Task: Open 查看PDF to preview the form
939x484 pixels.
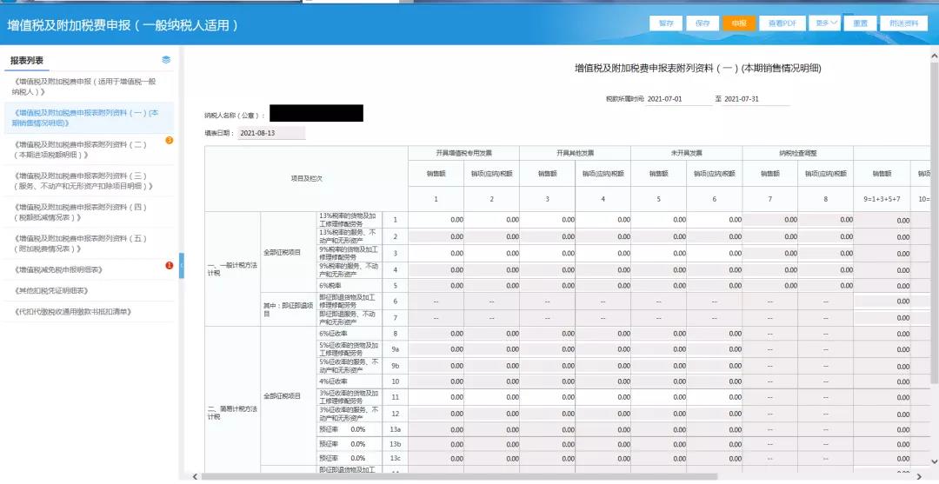Action: pos(782,23)
